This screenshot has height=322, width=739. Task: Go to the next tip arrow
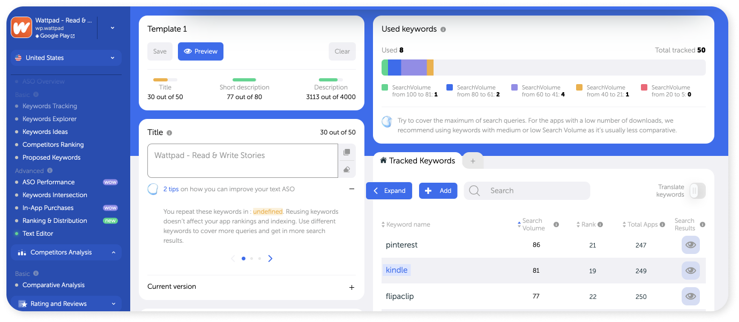[270, 258]
